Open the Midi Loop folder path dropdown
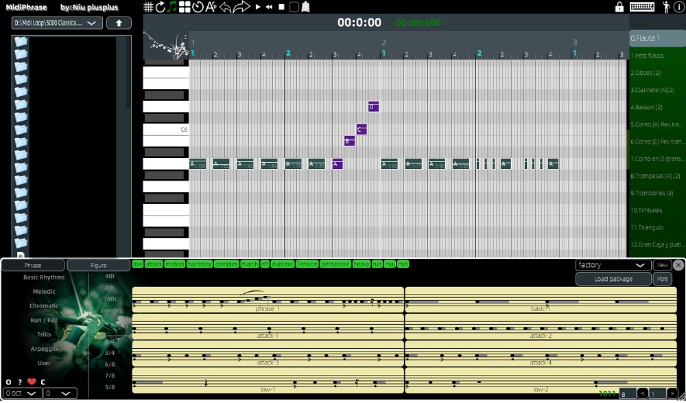Image resolution: width=686 pixels, height=403 pixels. (57, 23)
